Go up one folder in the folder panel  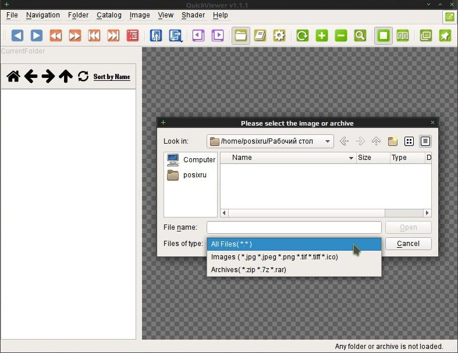pos(66,77)
